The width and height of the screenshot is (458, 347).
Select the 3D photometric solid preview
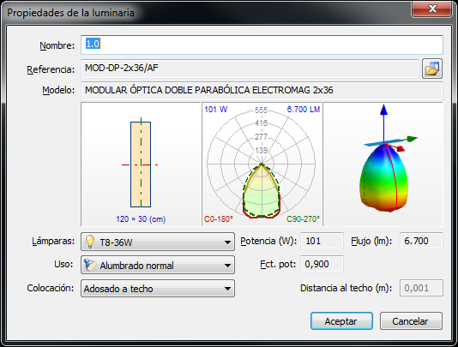(x=383, y=164)
